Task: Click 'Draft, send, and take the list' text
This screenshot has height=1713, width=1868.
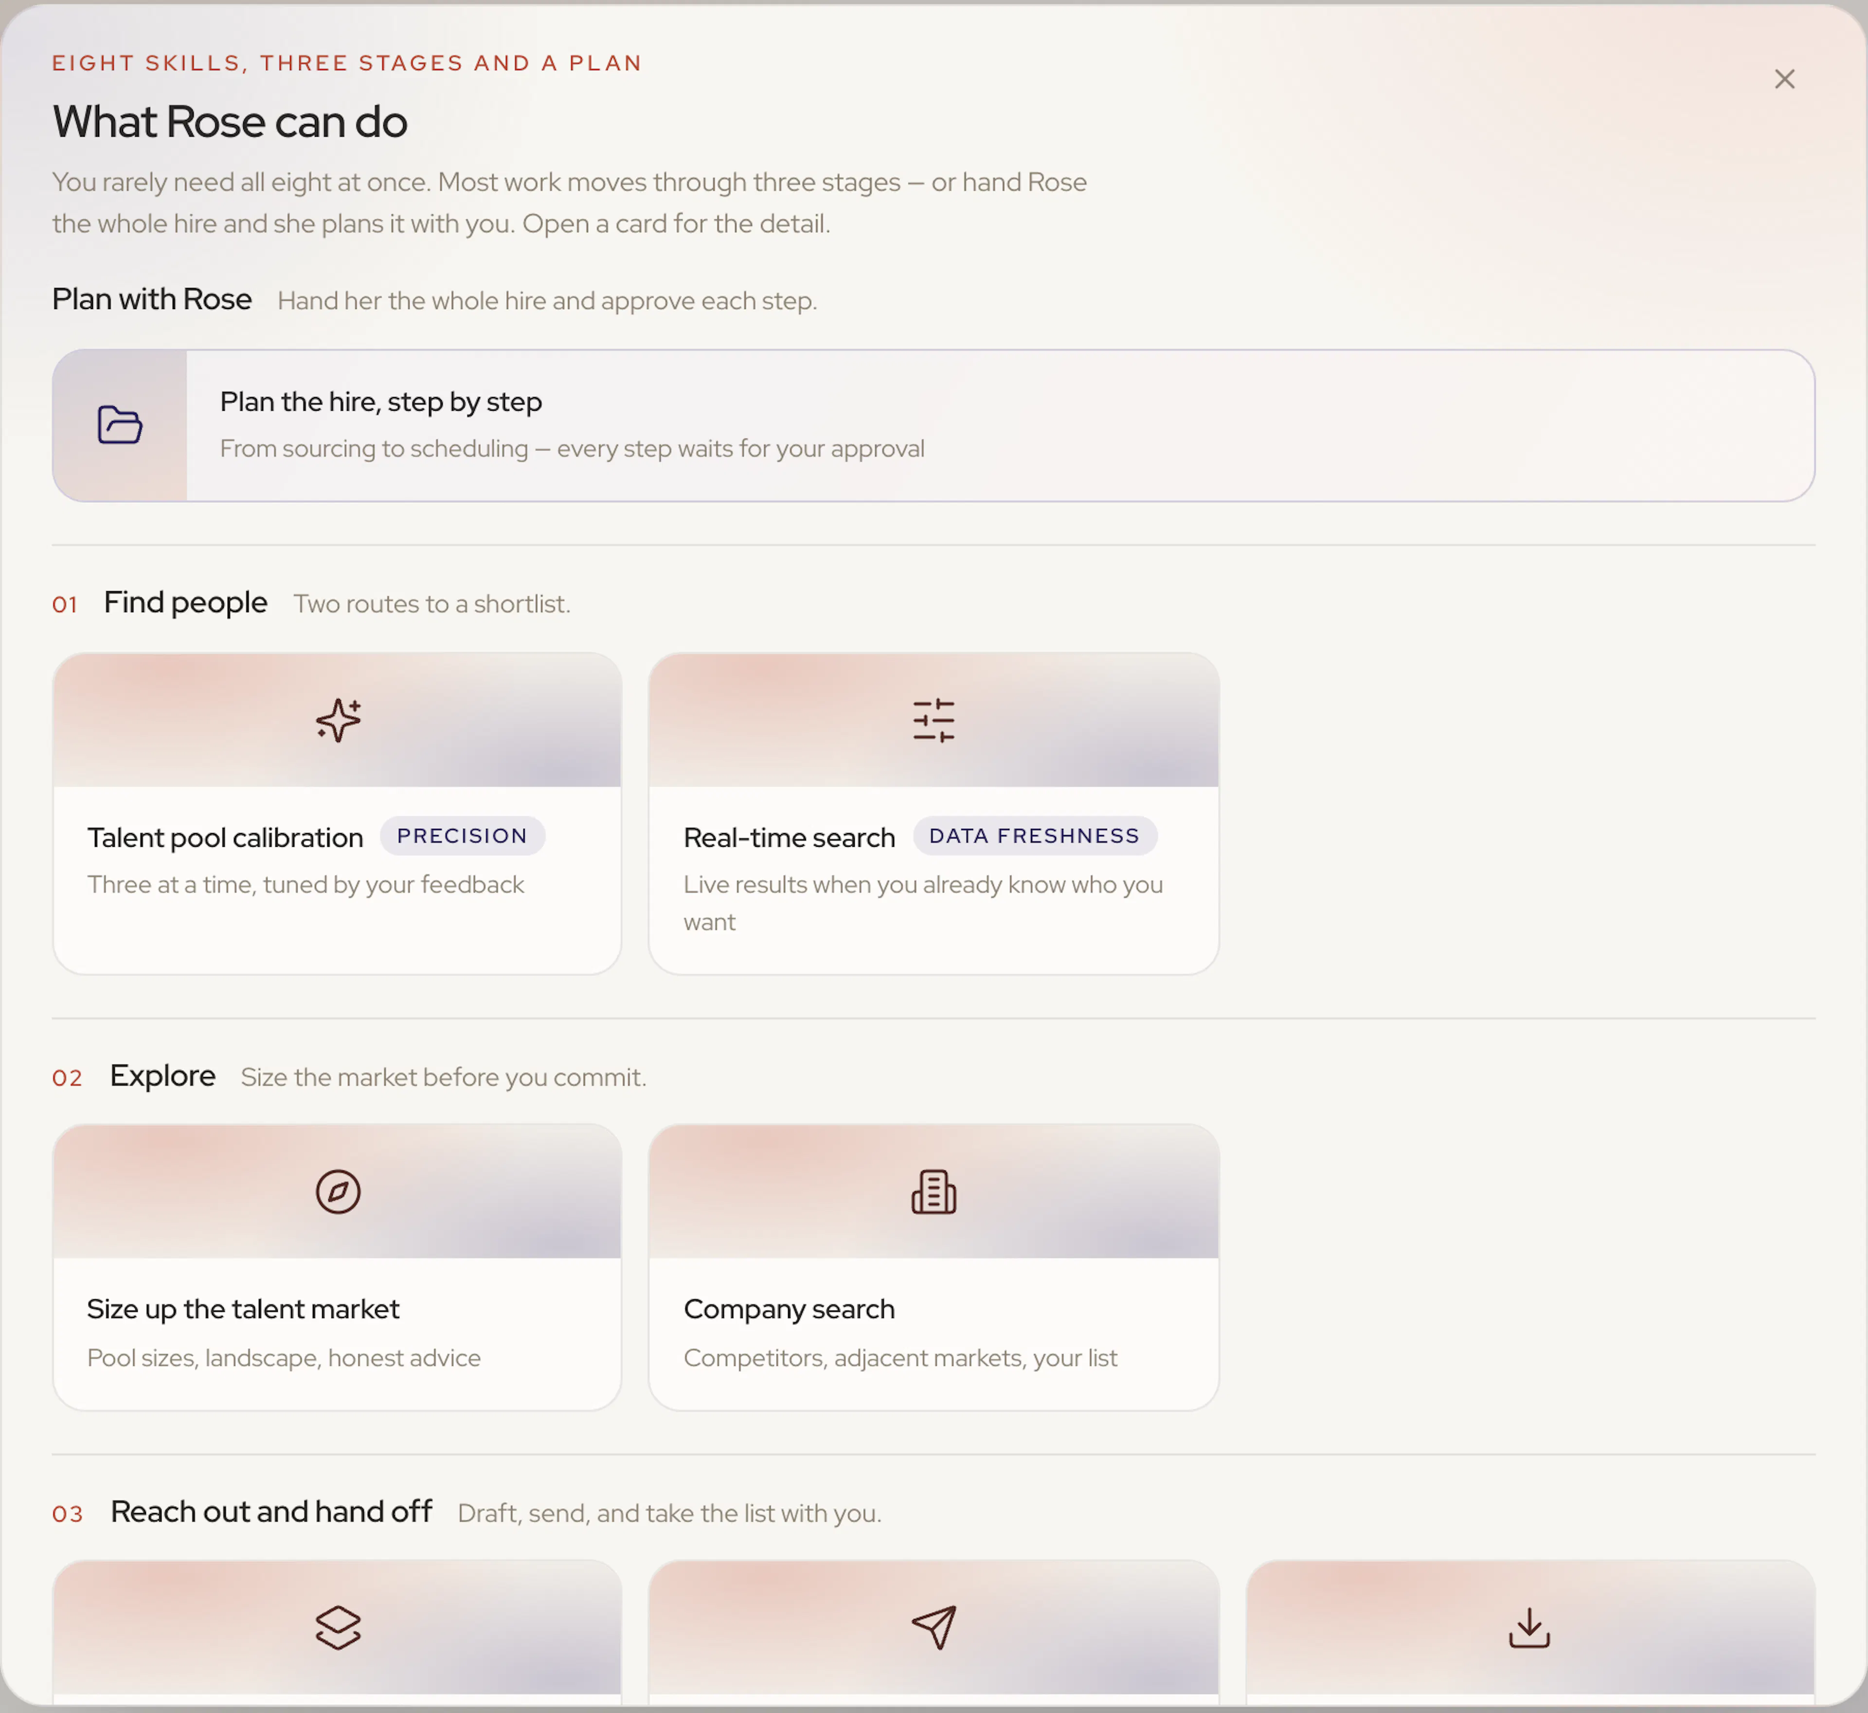Action: point(669,1513)
